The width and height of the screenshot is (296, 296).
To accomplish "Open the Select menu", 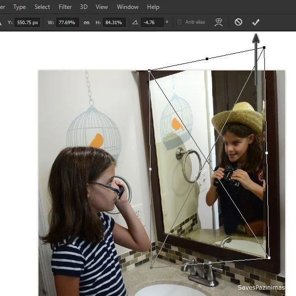I will [42, 7].
